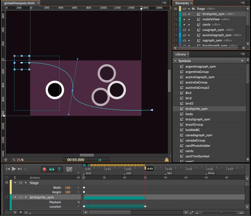Select the Elements panel tab
The image size is (251, 216).
click(x=182, y=3)
